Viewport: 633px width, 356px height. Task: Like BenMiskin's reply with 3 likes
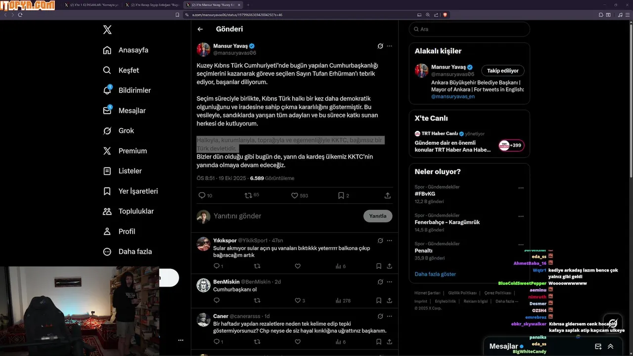(300, 300)
